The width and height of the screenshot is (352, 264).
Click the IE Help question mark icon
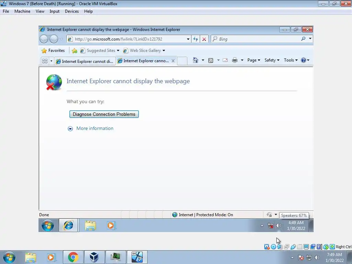[x=303, y=60]
